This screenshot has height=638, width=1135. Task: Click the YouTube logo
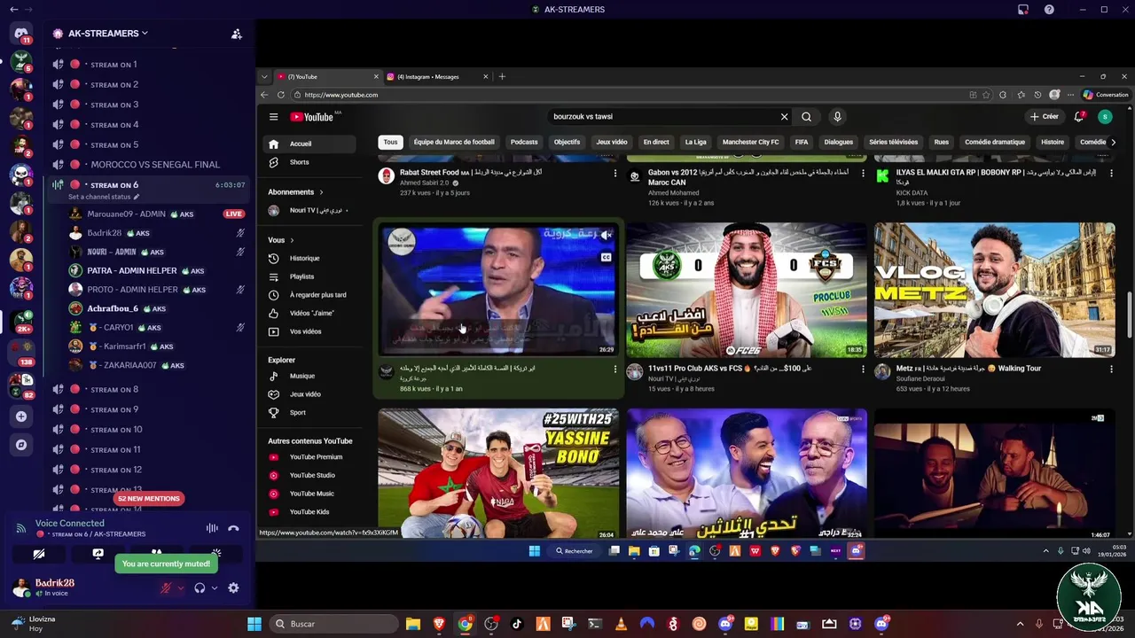tap(312, 117)
